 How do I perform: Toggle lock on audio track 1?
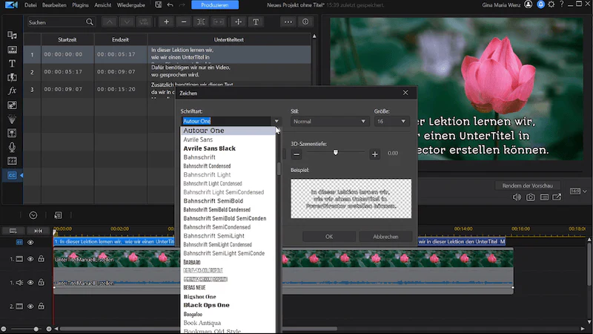[42, 283]
